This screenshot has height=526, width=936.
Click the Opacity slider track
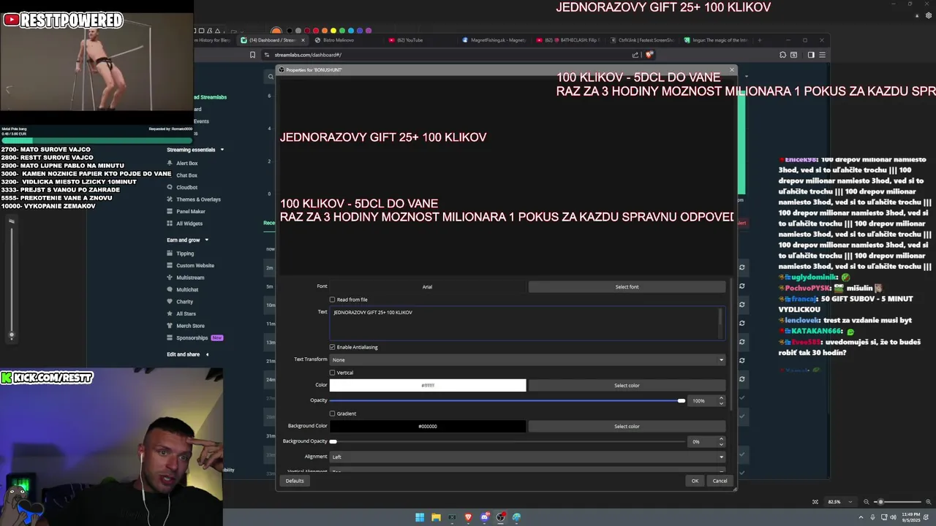[x=507, y=400]
